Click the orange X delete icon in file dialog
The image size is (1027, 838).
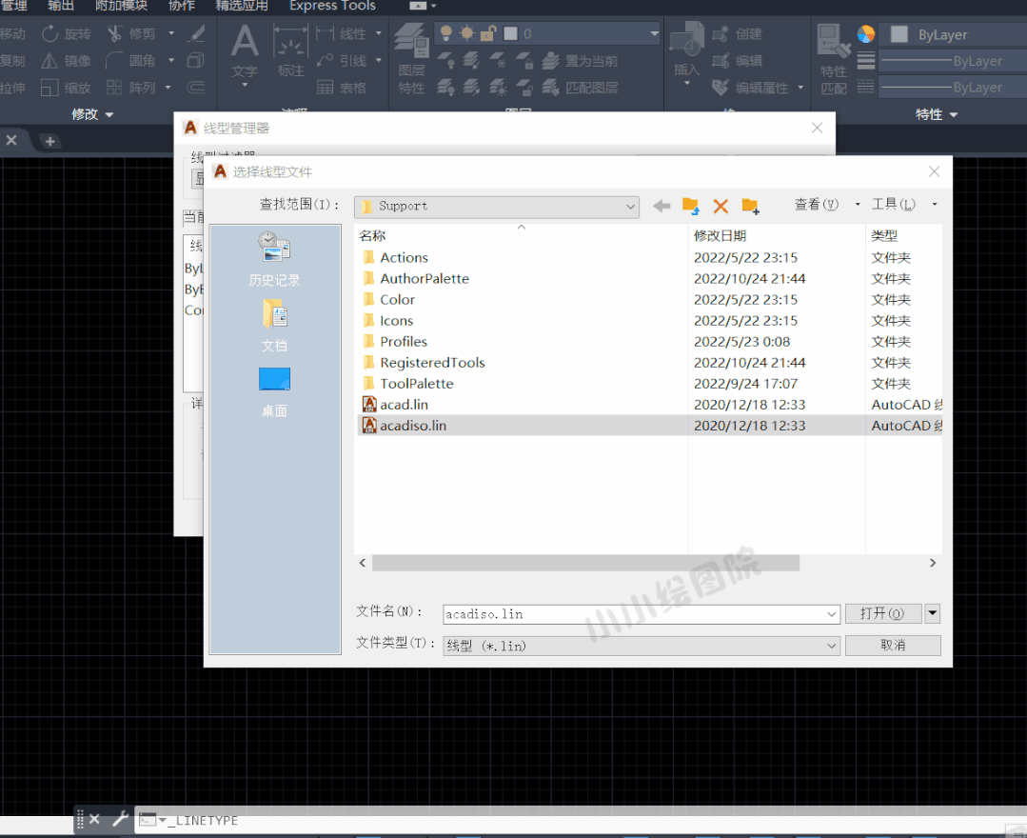(x=721, y=206)
